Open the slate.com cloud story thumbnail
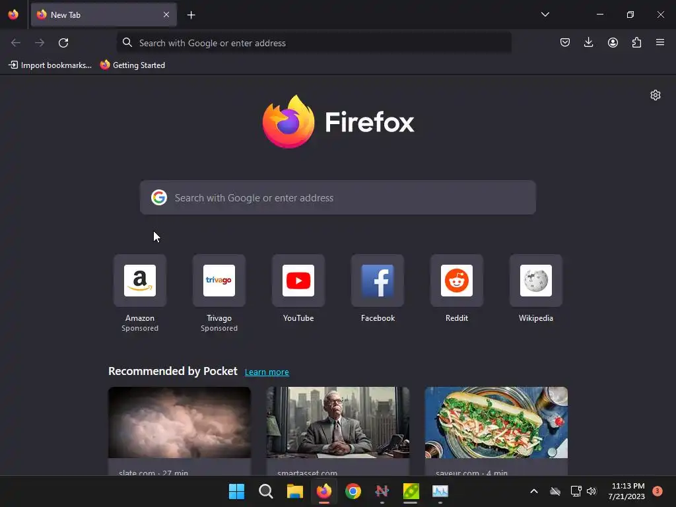 point(180,422)
